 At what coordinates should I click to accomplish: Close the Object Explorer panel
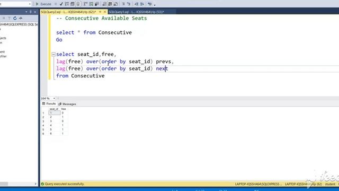pyautogui.click(x=35, y=12)
